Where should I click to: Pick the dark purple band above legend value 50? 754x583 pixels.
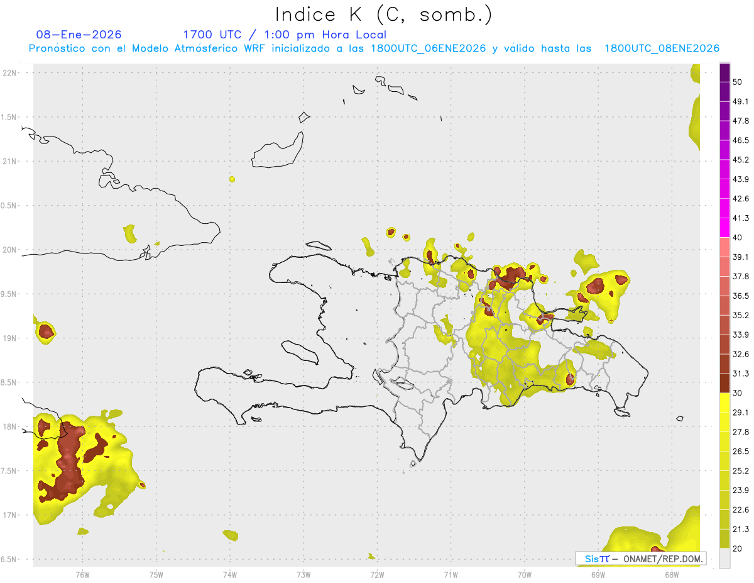point(725,72)
